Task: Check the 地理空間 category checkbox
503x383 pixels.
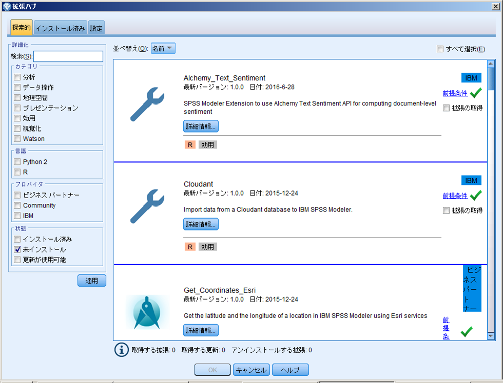Action: click(17, 98)
